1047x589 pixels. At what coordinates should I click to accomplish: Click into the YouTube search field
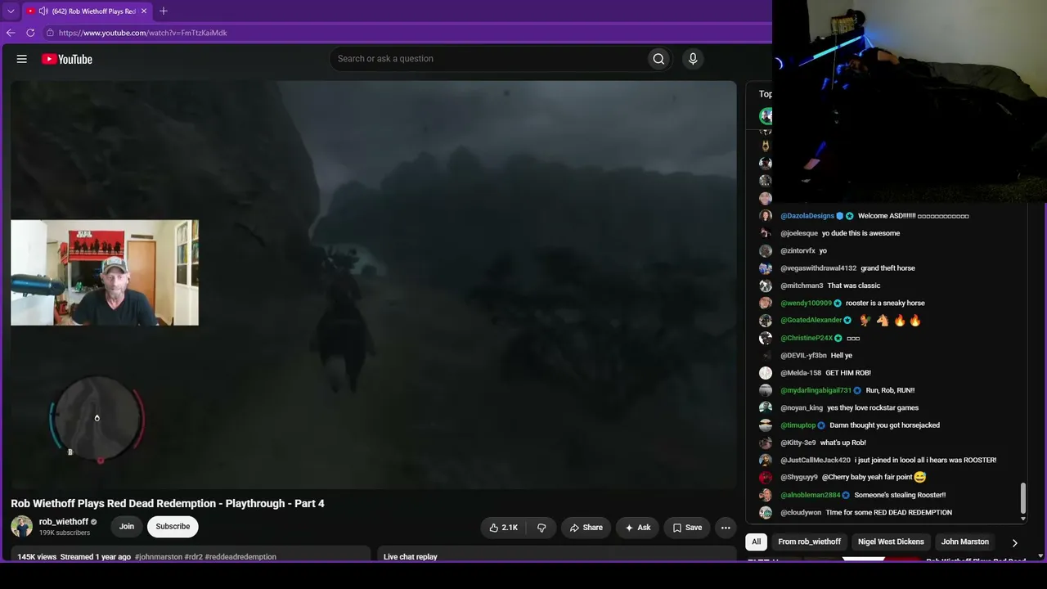pos(487,59)
